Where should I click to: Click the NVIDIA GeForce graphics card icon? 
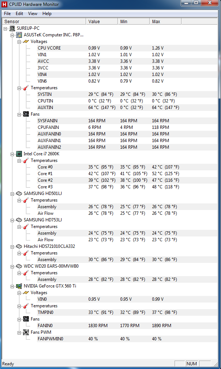tap(19, 286)
